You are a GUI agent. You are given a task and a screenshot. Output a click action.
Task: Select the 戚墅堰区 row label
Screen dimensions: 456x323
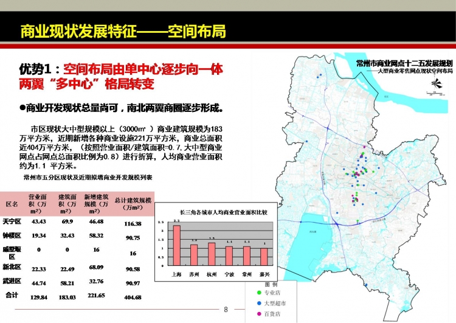coord(12,253)
